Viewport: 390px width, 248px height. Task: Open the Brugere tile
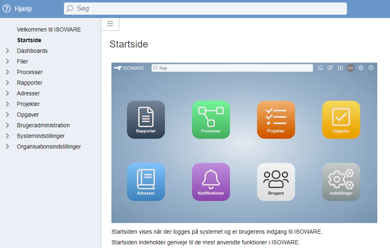pyautogui.click(x=276, y=182)
